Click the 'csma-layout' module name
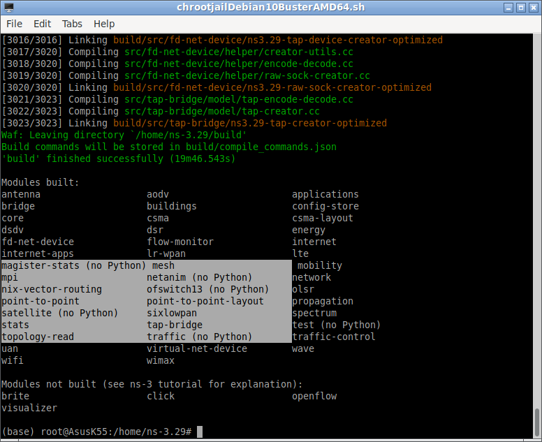542x442 pixels. tap(323, 219)
